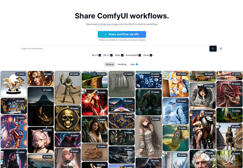The image size is (243, 168).
Task: Click the round badge on the canal street image
Action: click(x=219, y=125)
